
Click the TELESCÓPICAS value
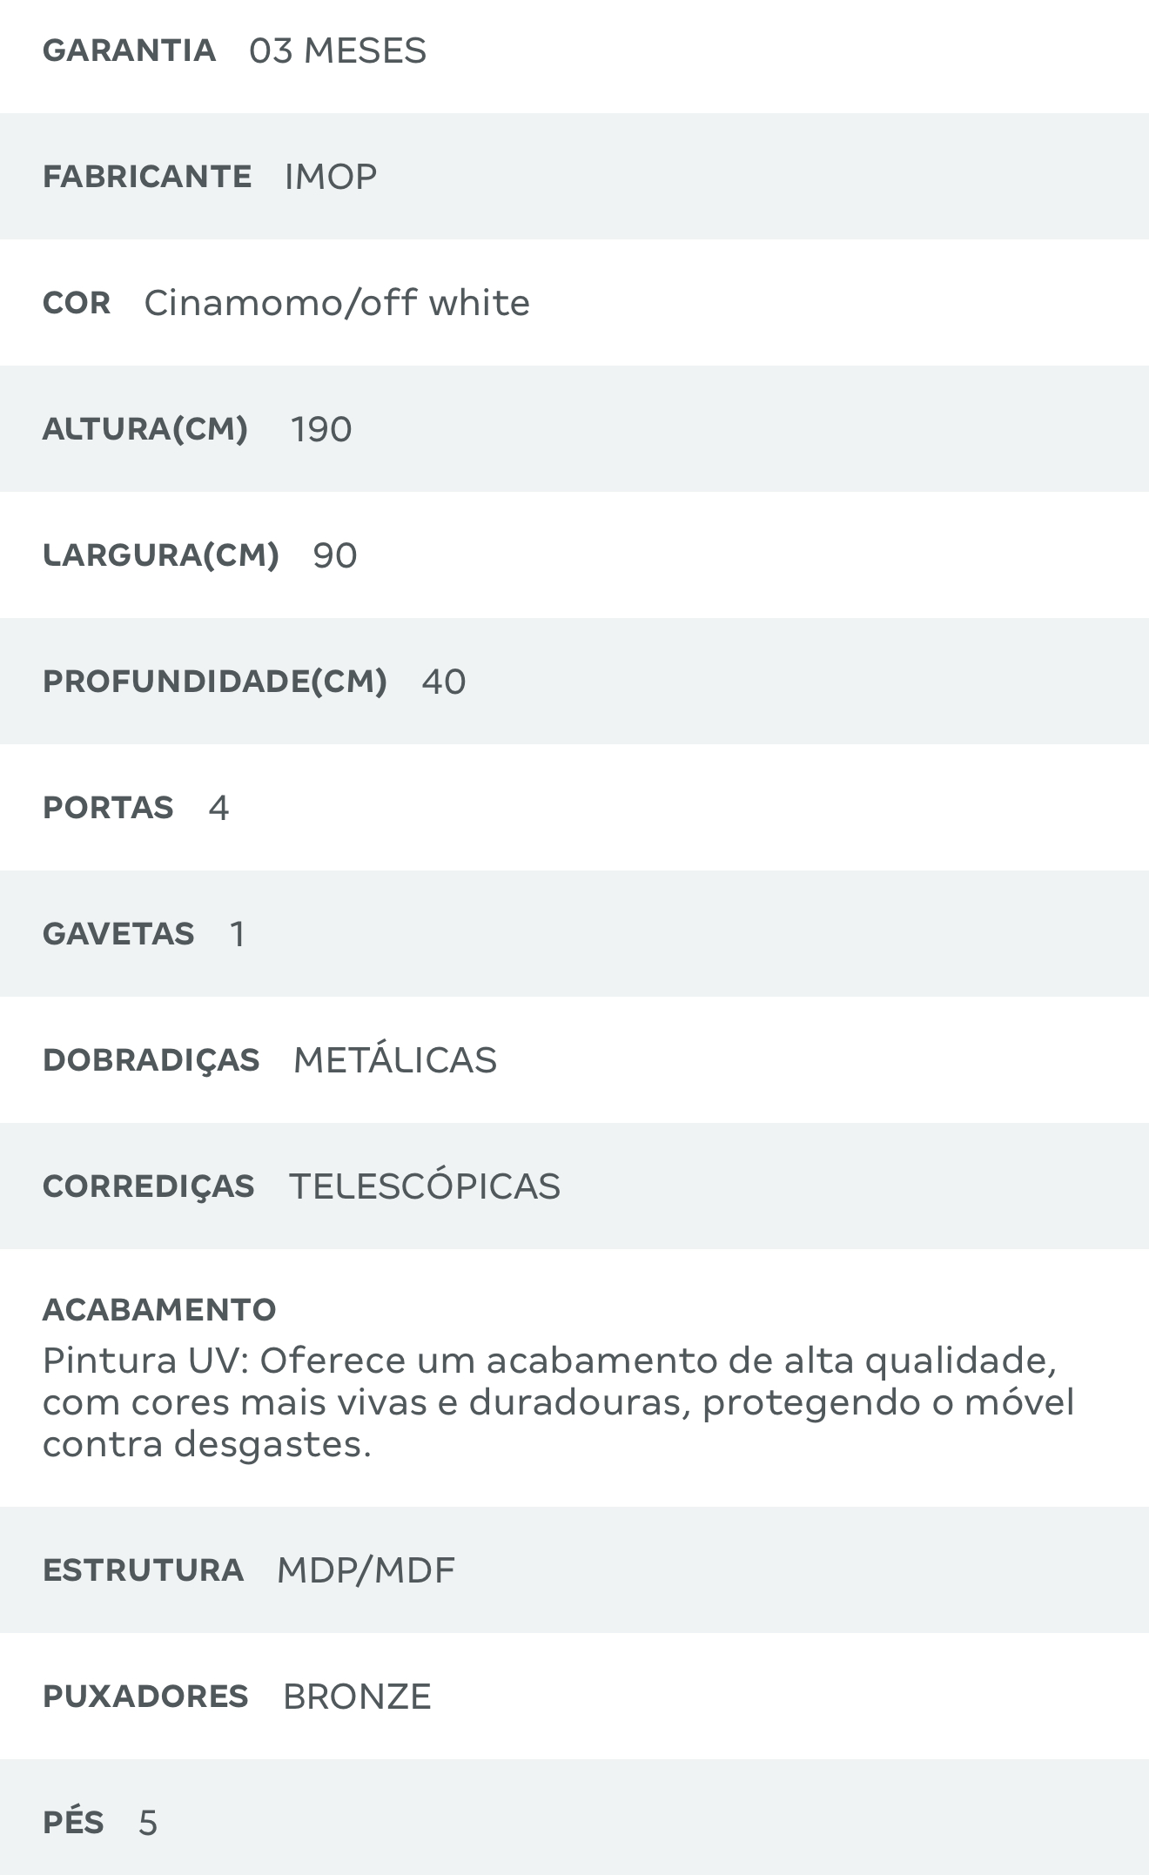pos(425,1186)
